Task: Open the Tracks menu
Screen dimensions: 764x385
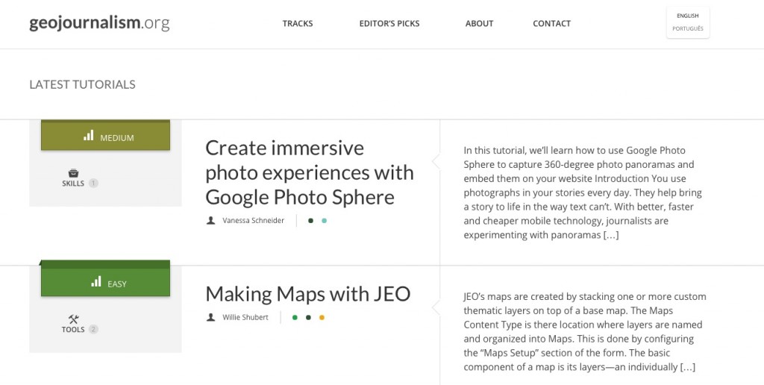Action: (298, 24)
